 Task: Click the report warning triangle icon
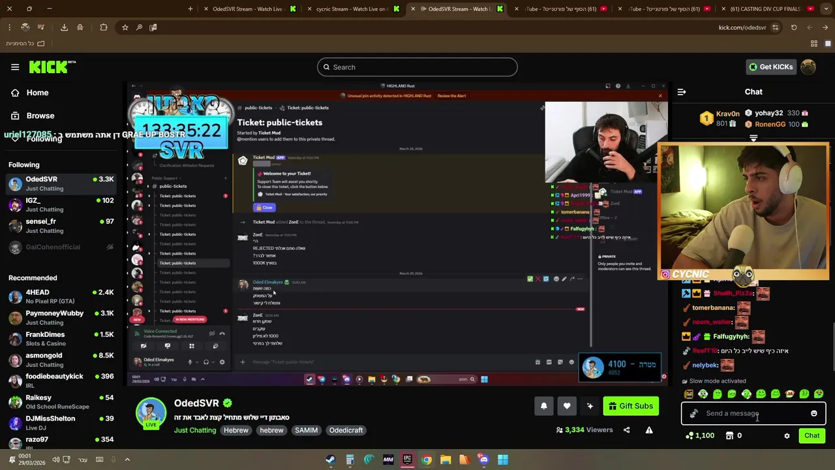[x=649, y=430]
